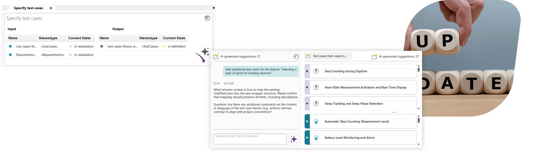
Task: Select the 'Specify test cases' tab
Action: coord(28,8)
